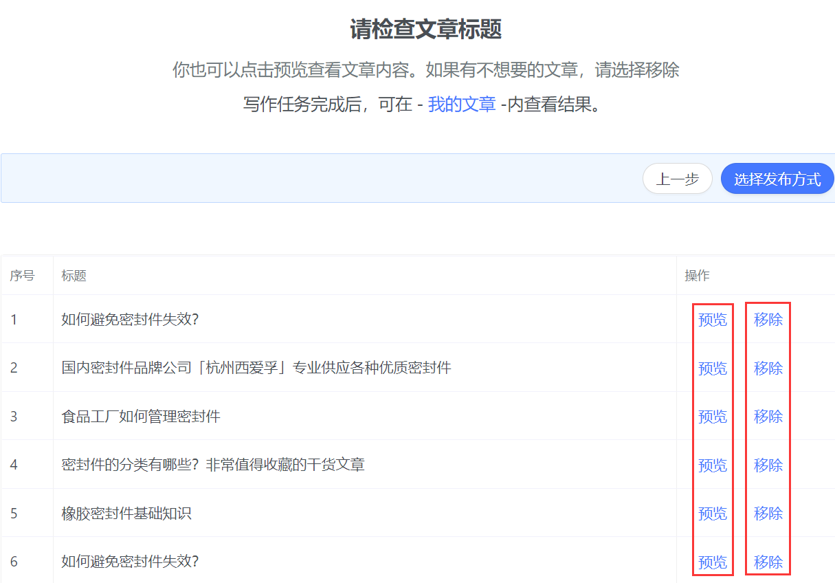The image size is (835, 583).
Task: Remove the 杭州西爱孚 brand article
Action: click(x=768, y=368)
